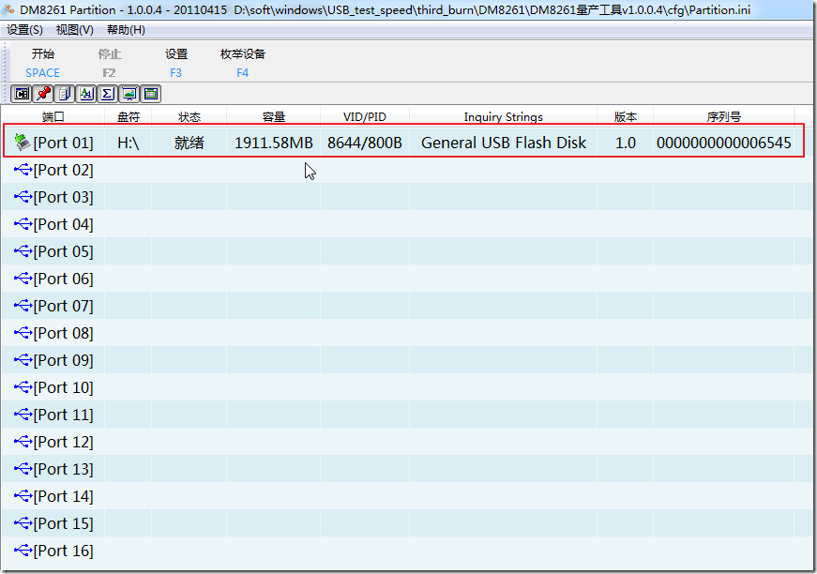Click the 容量 column header
The image size is (817, 574).
coord(274,116)
